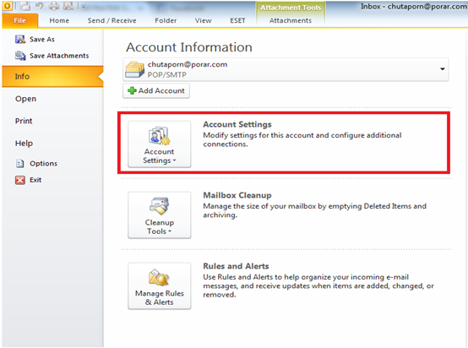The height and width of the screenshot is (348, 468).
Task: Click the Account Settings heading text
Action: click(x=237, y=124)
